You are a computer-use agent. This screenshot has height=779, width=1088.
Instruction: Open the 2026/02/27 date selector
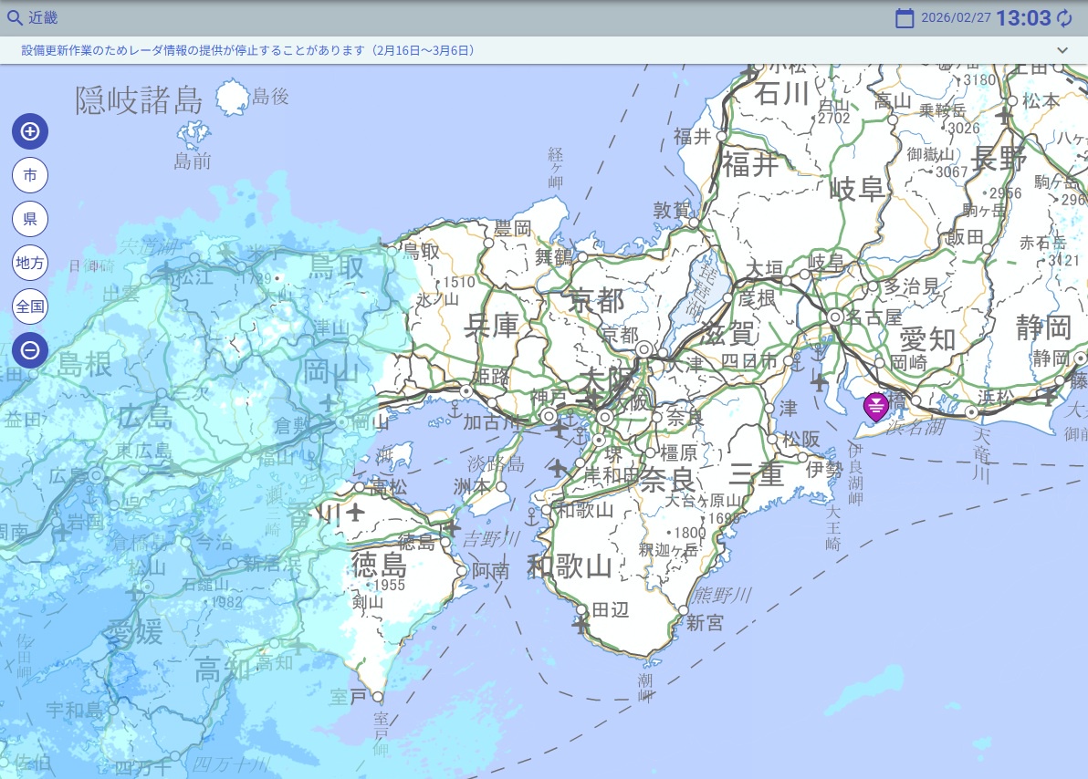pyautogui.click(x=956, y=17)
